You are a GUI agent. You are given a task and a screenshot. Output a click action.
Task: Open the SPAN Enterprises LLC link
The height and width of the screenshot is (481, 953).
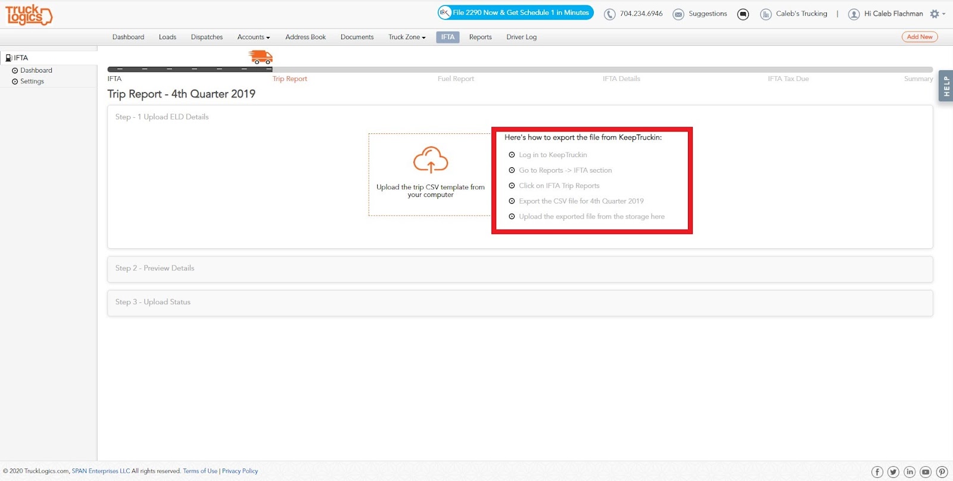pos(101,471)
